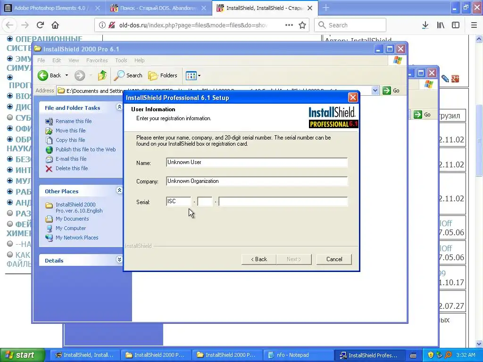483x362 pixels.
Task: Open the Views icon menu
Action: point(193,75)
